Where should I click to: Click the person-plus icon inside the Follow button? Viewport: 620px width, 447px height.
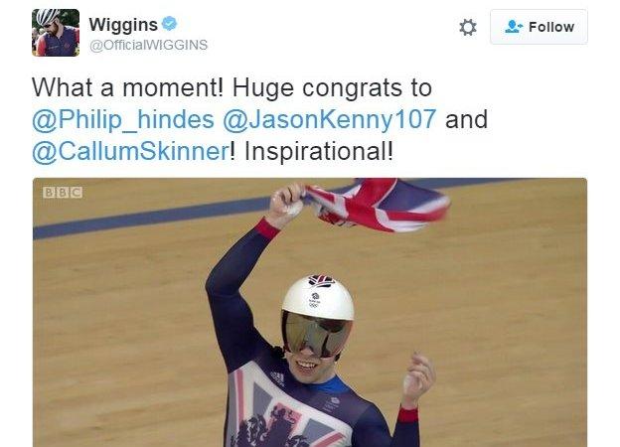pos(514,27)
